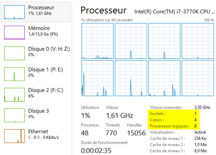Viewport: 216px width, 155px height.
Task: Select the Disque 3 graph thumbnail
Action: point(14,115)
